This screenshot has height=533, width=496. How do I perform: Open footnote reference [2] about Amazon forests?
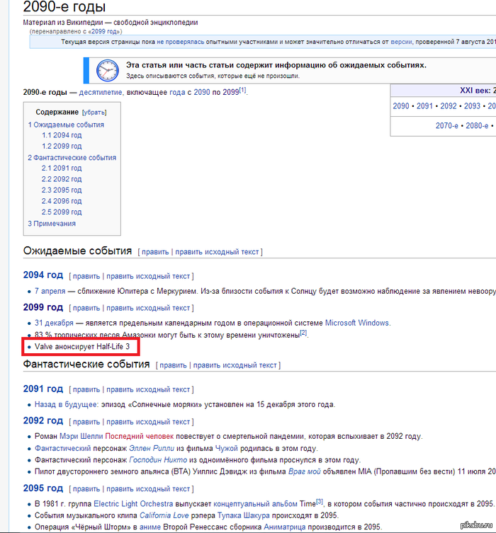pyautogui.click(x=303, y=332)
